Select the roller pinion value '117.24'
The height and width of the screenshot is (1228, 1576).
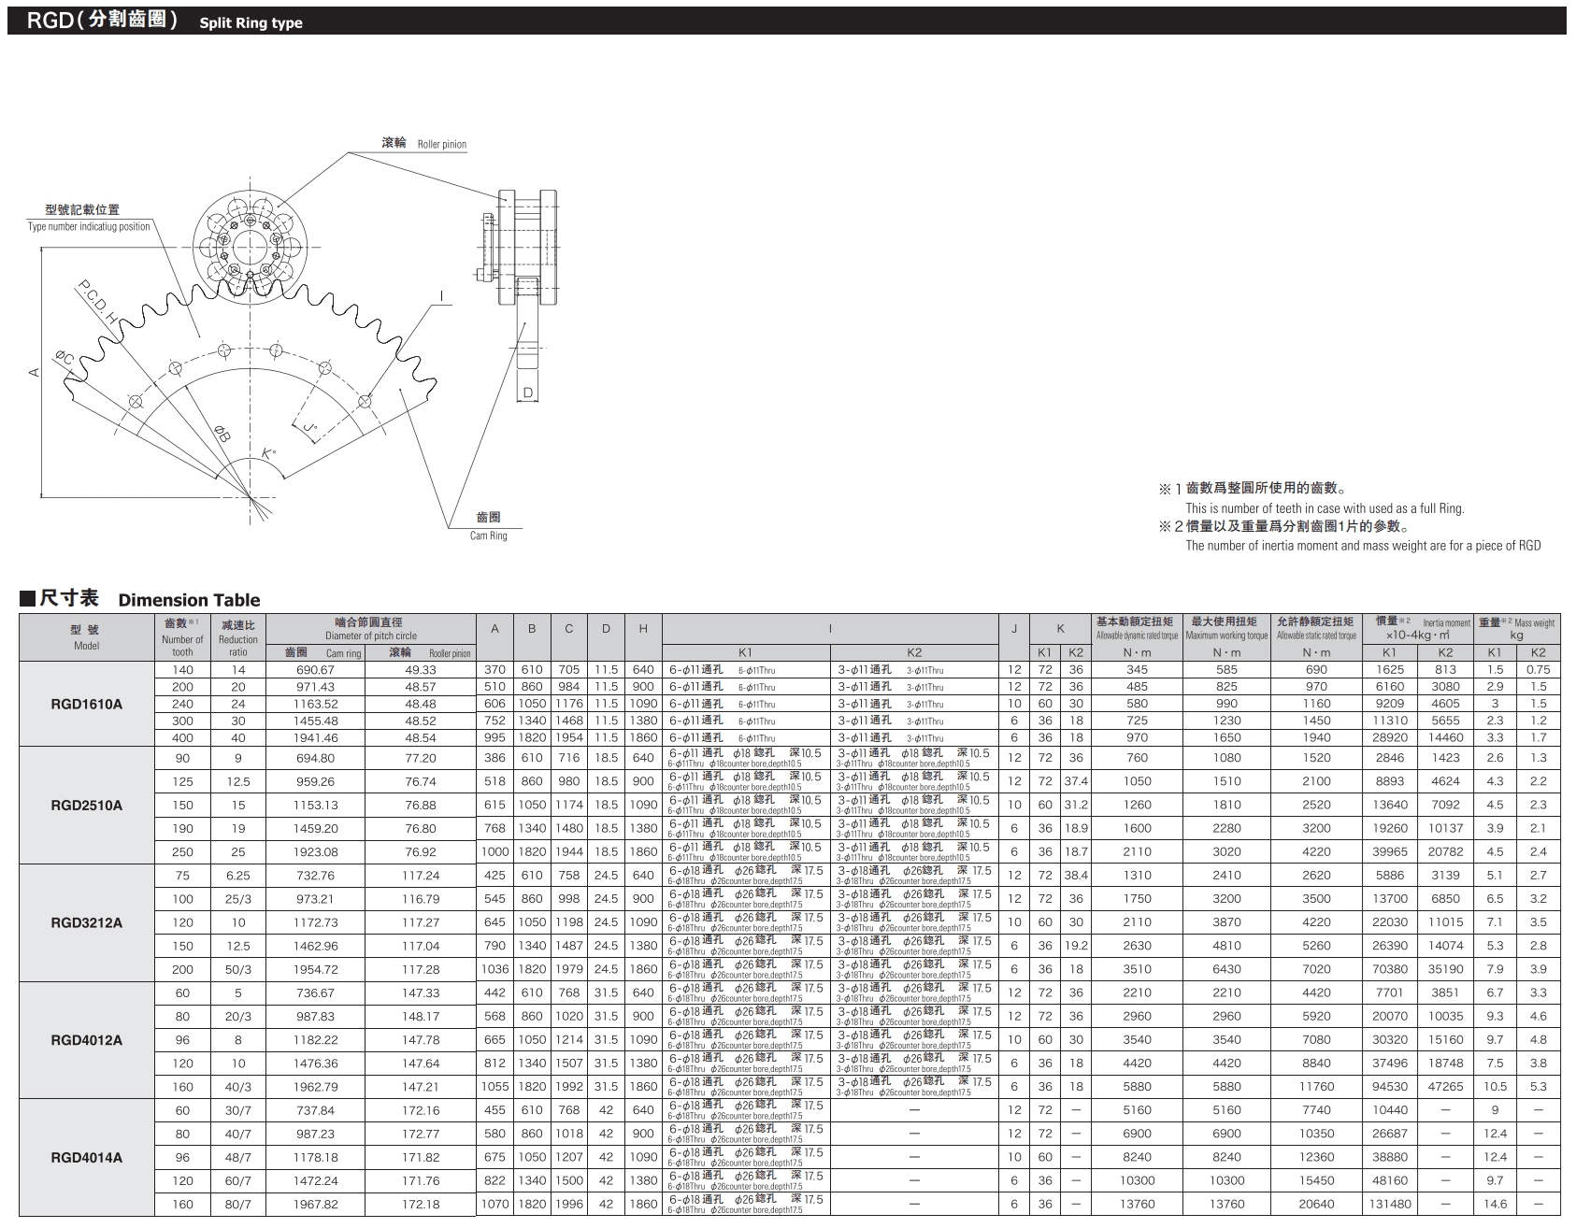(x=420, y=876)
